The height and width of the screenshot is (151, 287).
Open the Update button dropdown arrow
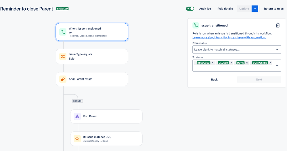pos(255,9)
